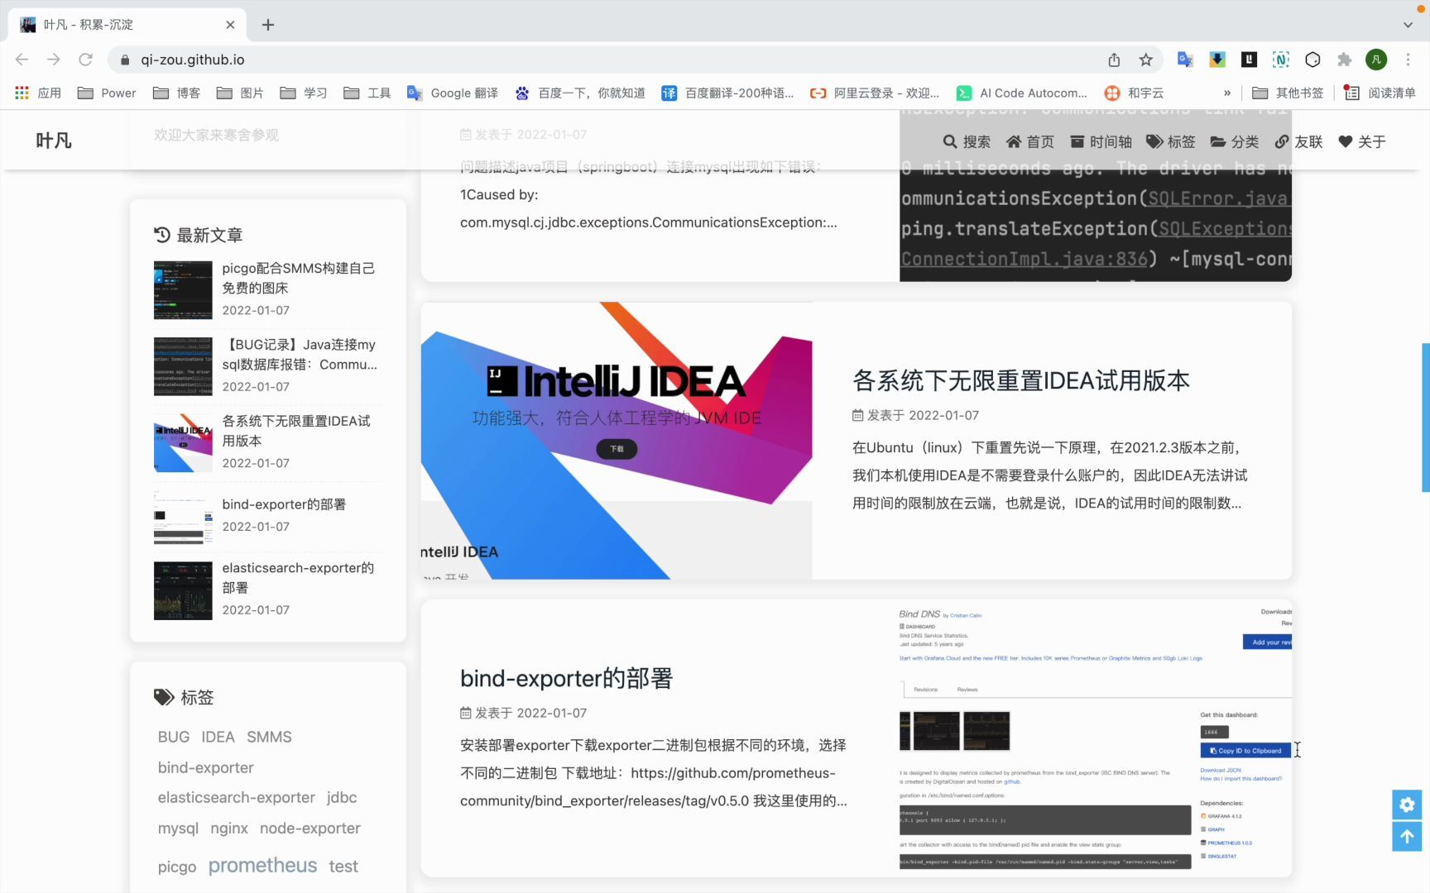Open the 学习 bookmarks folder
Viewport: 1430px width, 893px height.
304,93
